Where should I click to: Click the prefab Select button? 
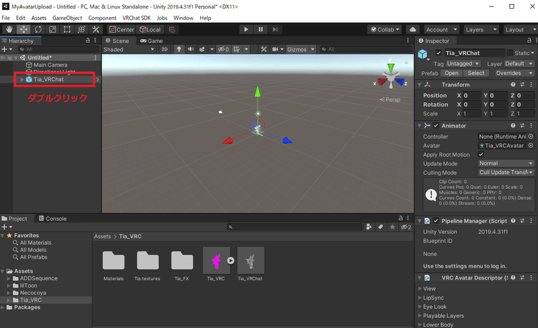pyautogui.click(x=476, y=73)
